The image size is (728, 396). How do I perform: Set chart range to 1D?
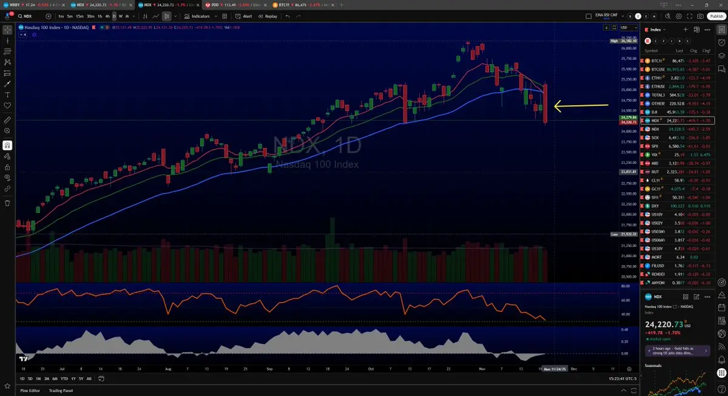[22, 378]
